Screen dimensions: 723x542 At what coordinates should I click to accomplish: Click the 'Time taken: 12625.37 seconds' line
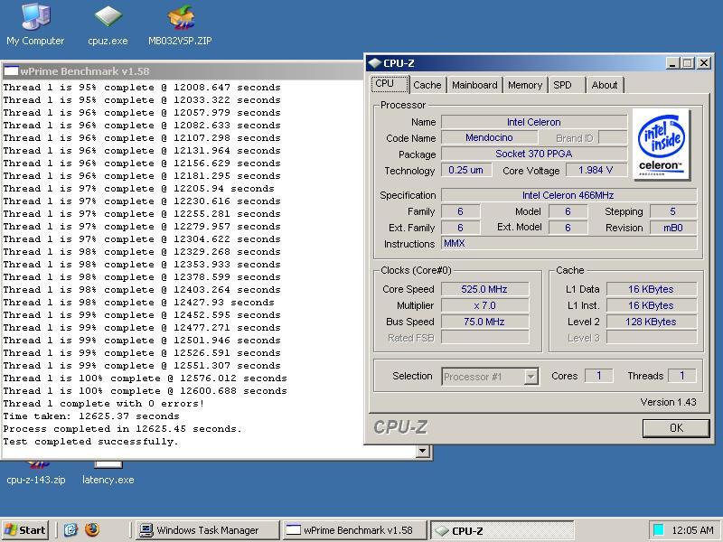click(x=91, y=416)
